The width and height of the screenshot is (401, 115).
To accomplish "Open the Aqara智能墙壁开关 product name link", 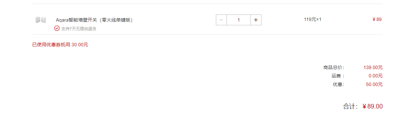I will (x=94, y=20).
